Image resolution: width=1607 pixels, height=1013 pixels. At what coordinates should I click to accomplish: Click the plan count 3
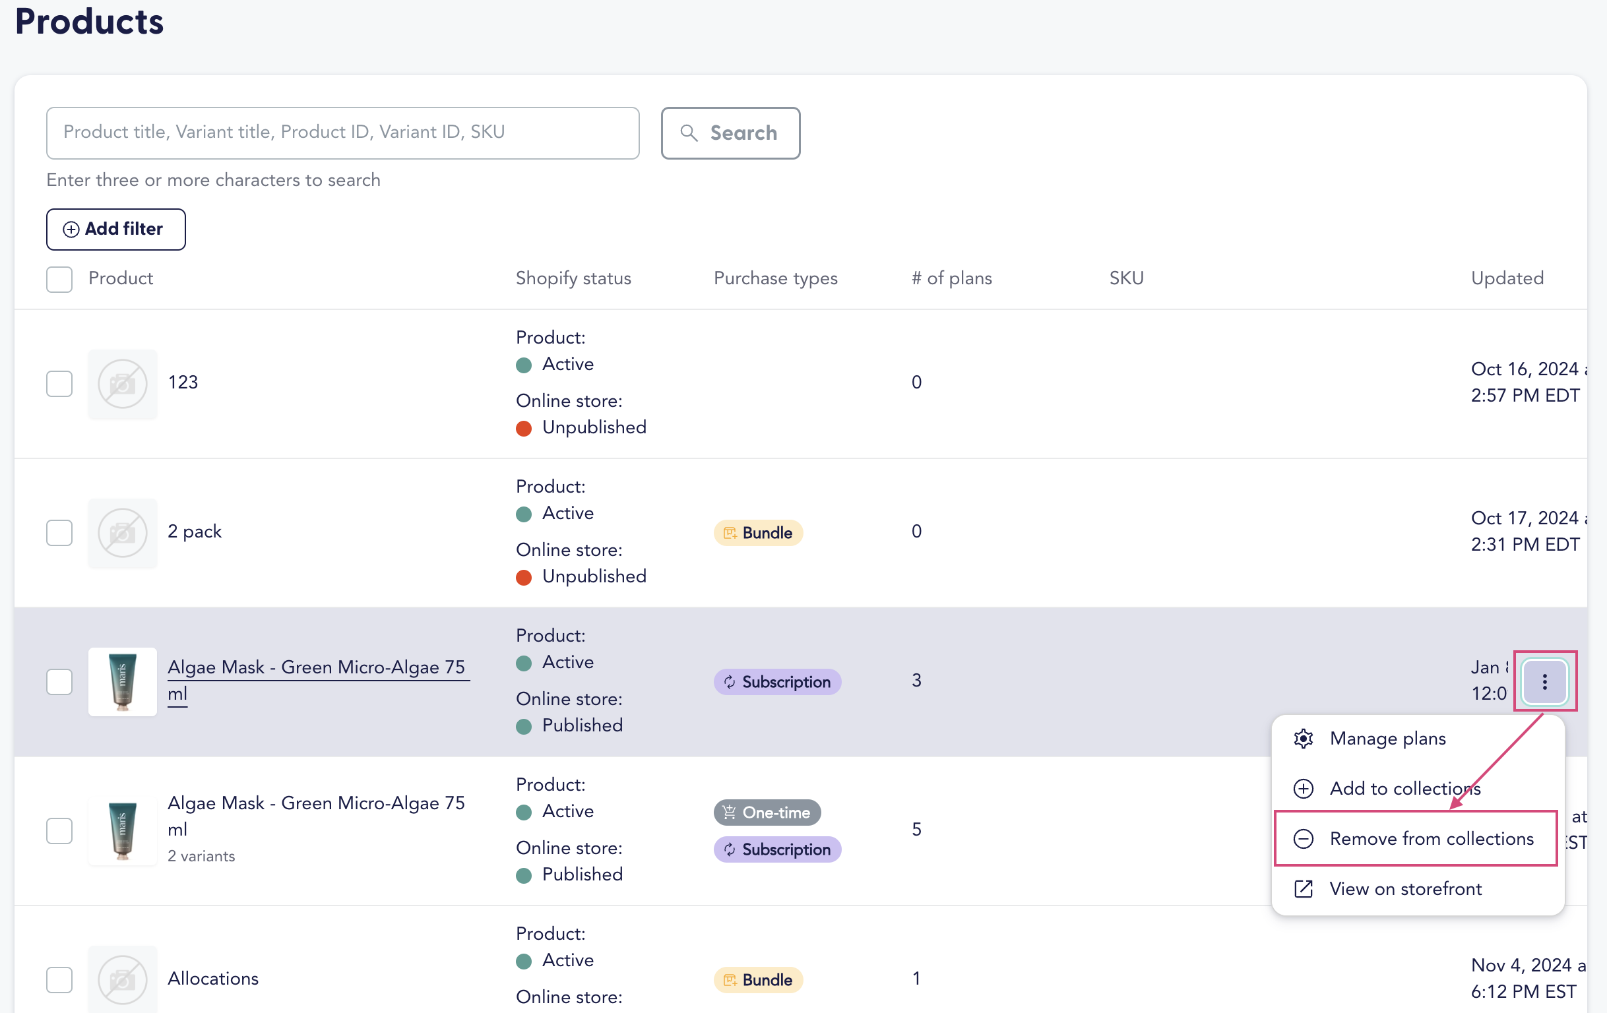[x=916, y=681]
